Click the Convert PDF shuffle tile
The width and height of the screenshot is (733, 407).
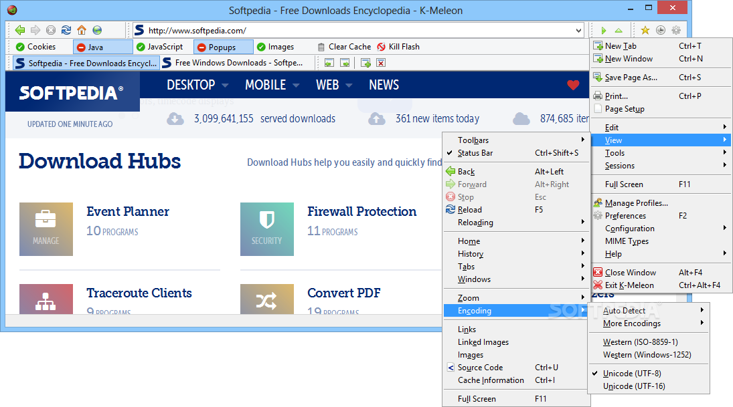coord(267,299)
